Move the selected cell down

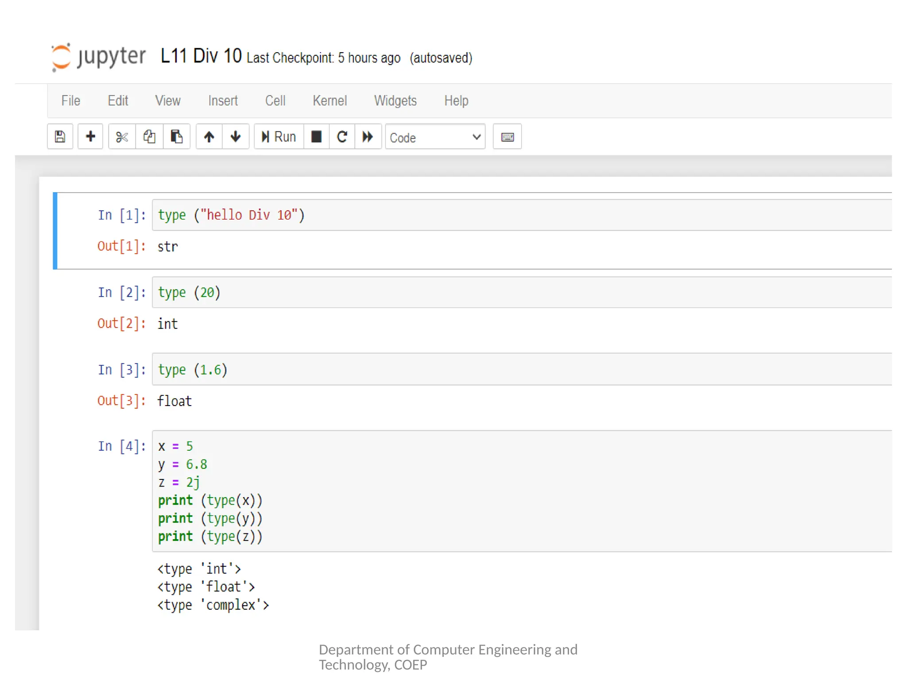click(236, 137)
